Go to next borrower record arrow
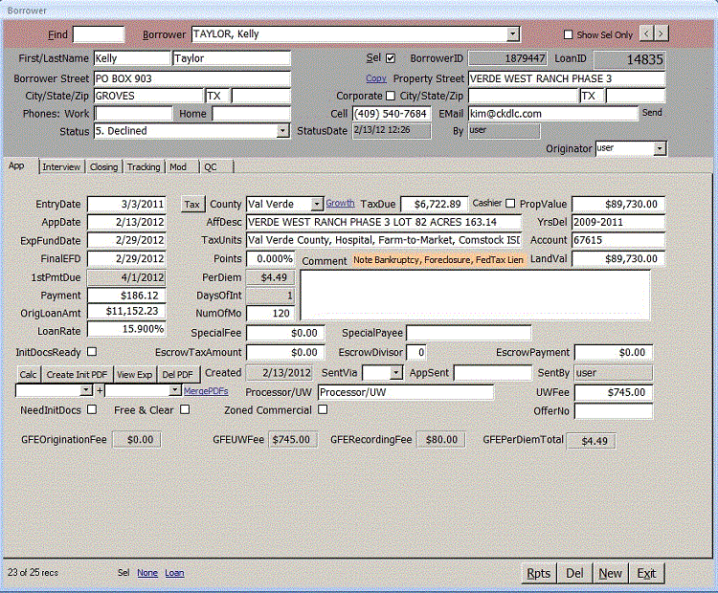The width and height of the screenshot is (718, 593). [662, 33]
